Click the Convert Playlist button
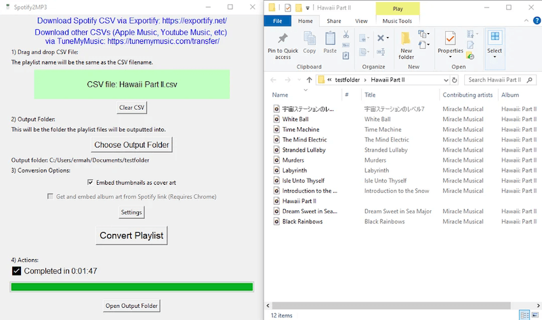 131,235
